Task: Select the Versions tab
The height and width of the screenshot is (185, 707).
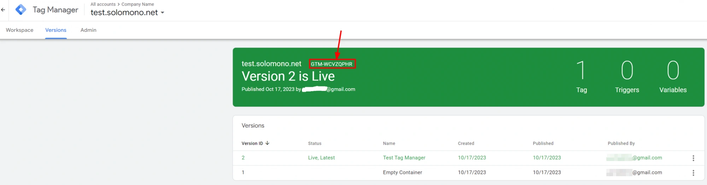Action: click(55, 30)
